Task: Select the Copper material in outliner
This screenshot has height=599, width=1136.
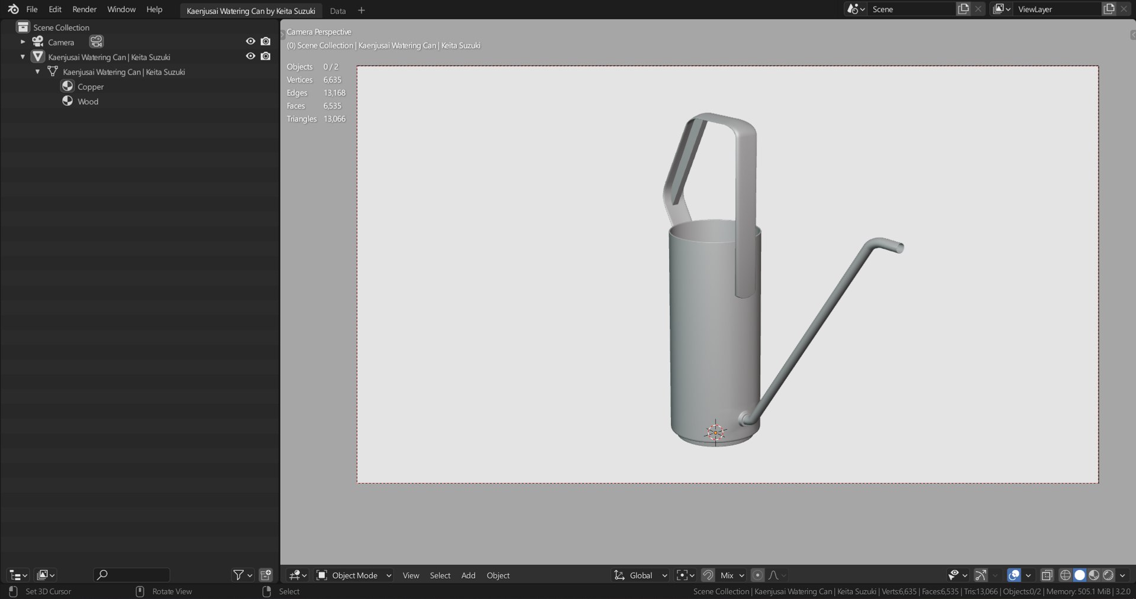Action: click(91, 86)
